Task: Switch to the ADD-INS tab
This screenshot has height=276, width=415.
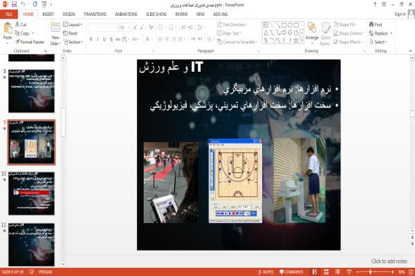Action: point(221,14)
